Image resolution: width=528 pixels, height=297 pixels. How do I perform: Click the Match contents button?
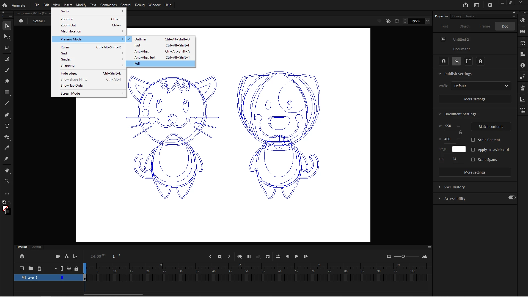491,127
